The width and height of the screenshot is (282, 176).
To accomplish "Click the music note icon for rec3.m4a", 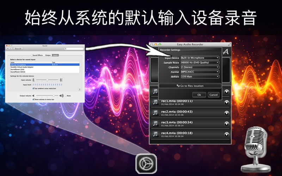I will tap(155, 124).
